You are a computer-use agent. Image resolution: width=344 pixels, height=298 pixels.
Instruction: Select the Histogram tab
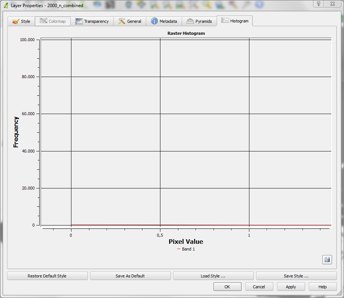[x=235, y=21]
